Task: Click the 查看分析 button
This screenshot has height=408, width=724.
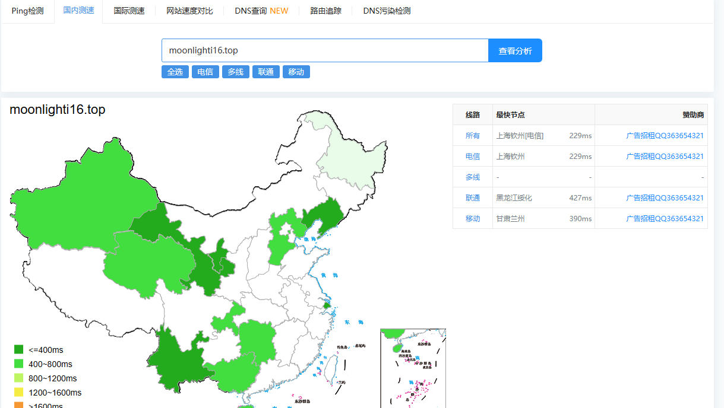Action: pos(515,50)
